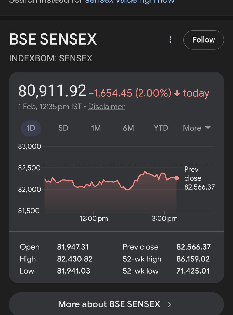233x315 pixels.
Task: Click the High value 82,430.82
Action: click(75, 259)
